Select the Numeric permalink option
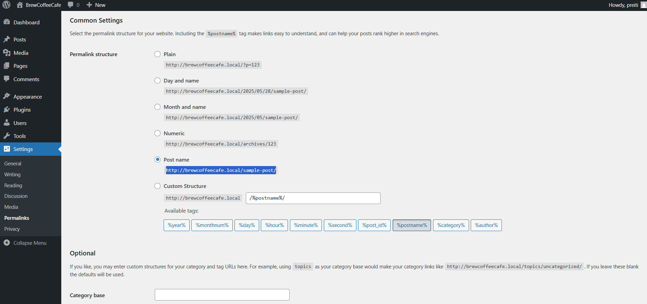 (157, 133)
